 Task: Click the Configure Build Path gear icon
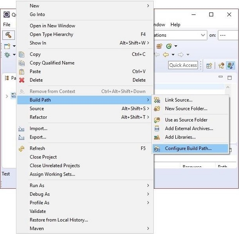coord(157,148)
